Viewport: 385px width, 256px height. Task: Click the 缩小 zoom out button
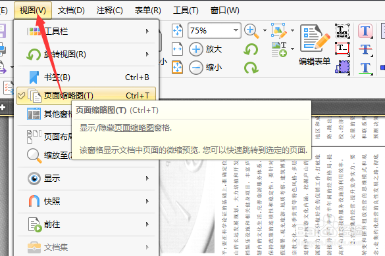tap(205, 68)
